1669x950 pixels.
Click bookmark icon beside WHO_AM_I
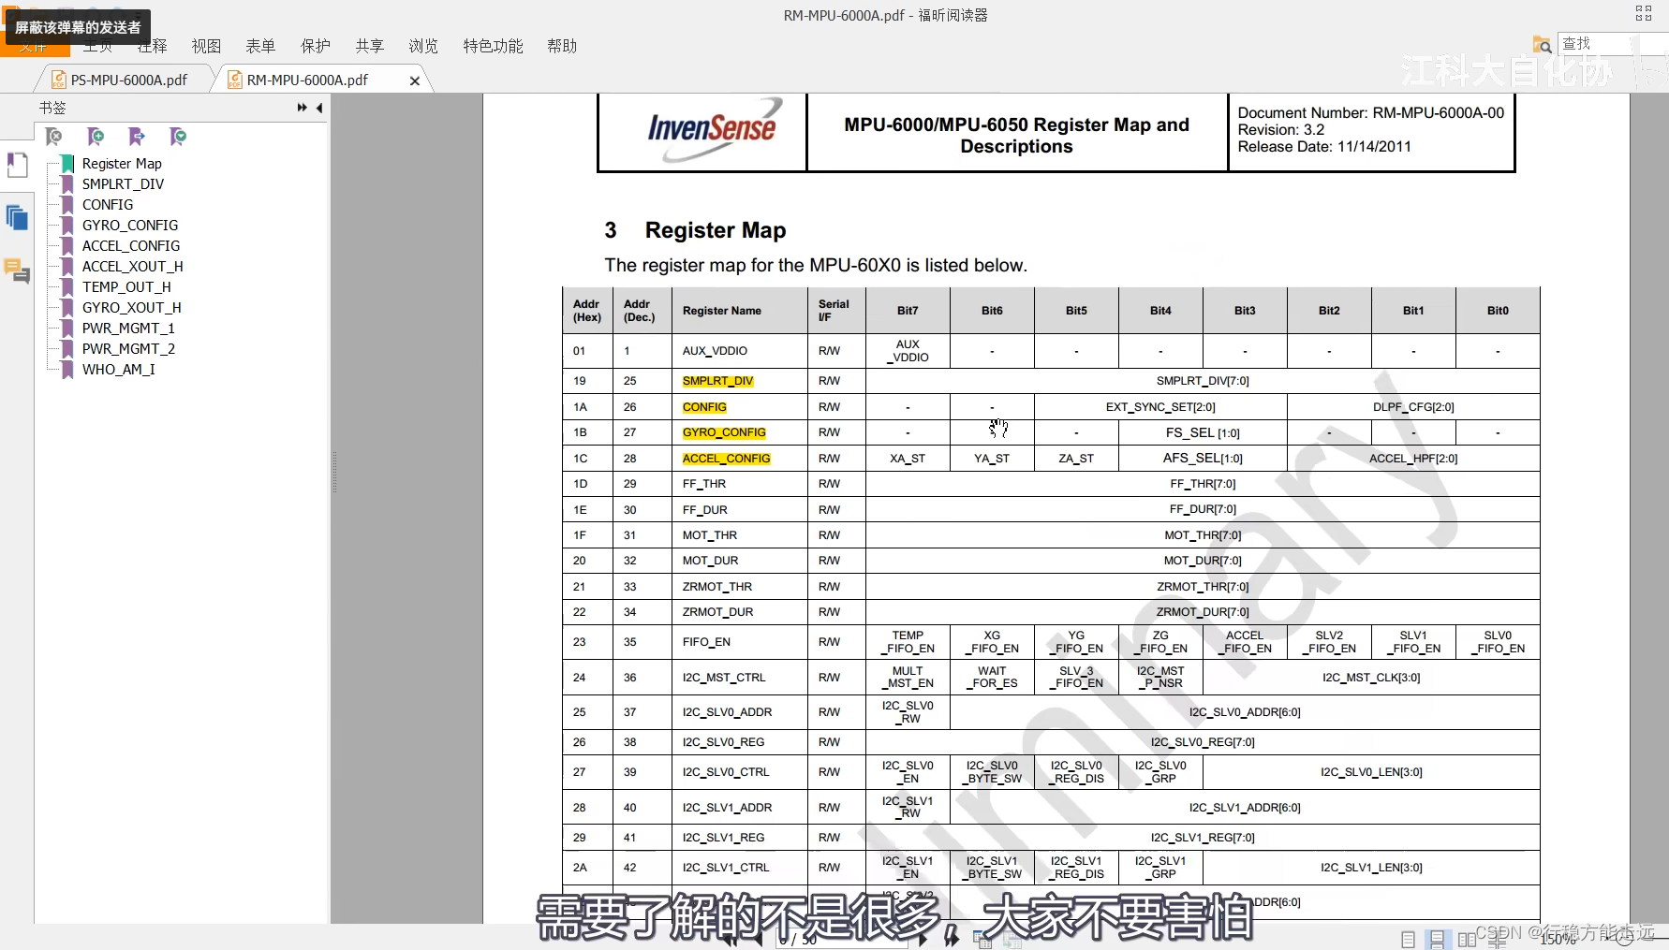[x=67, y=370]
